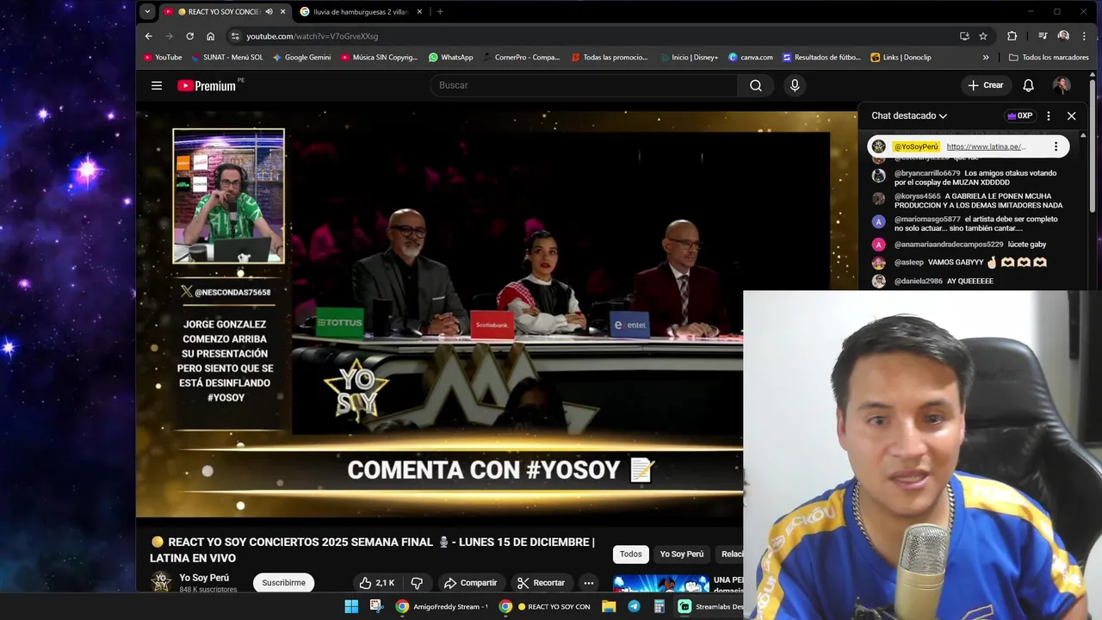Open Google Gemini bookmark
Viewport: 1102px width, 620px height.
[x=302, y=58]
